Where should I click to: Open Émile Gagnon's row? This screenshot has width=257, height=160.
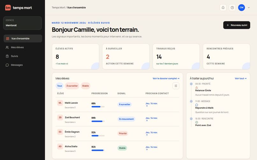117,134
